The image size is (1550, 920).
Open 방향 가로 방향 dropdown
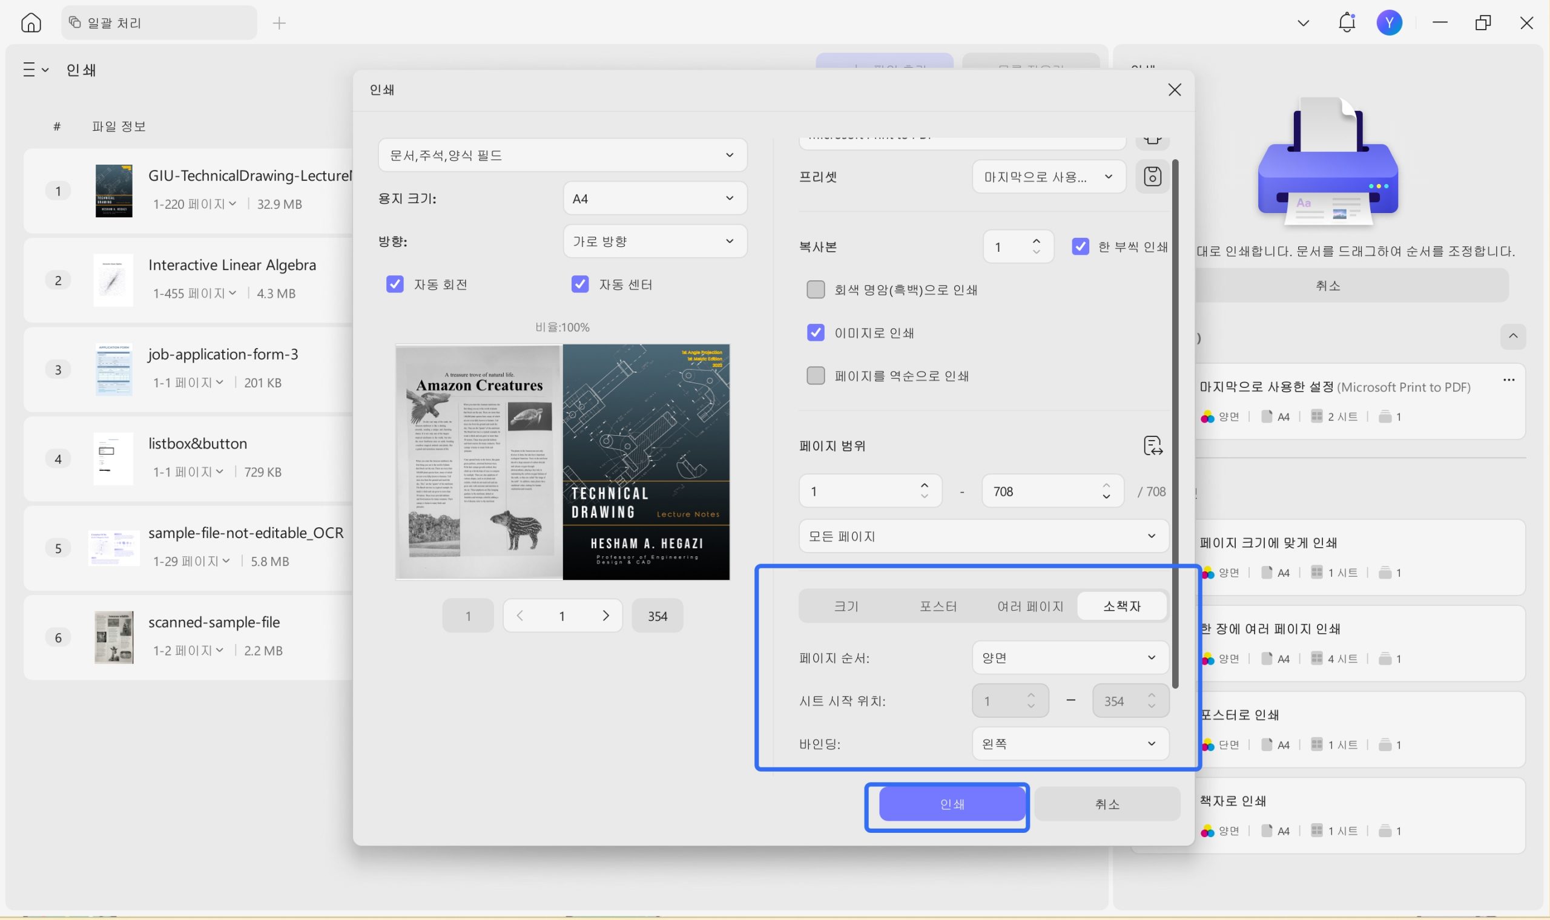tap(655, 241)
